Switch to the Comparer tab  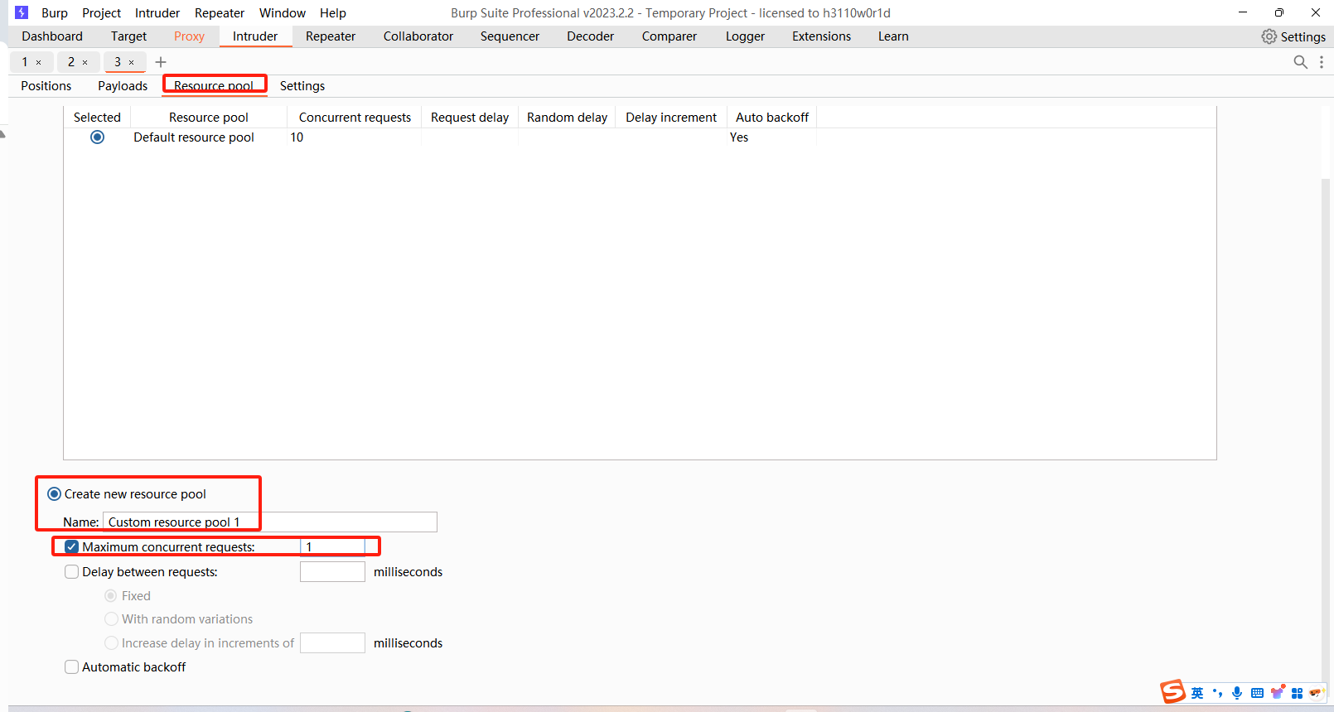(x=669, y=36)
